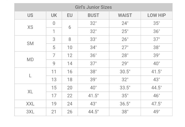Select the UK column header
Image resolution: width=185 pixels, height=127 pixels.
click(x=54, y=15)
